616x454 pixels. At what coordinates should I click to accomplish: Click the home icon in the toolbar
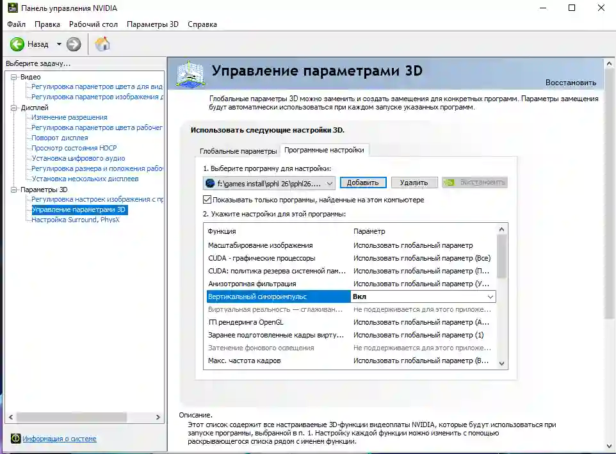pyautogui.click(x=101, y=44)
